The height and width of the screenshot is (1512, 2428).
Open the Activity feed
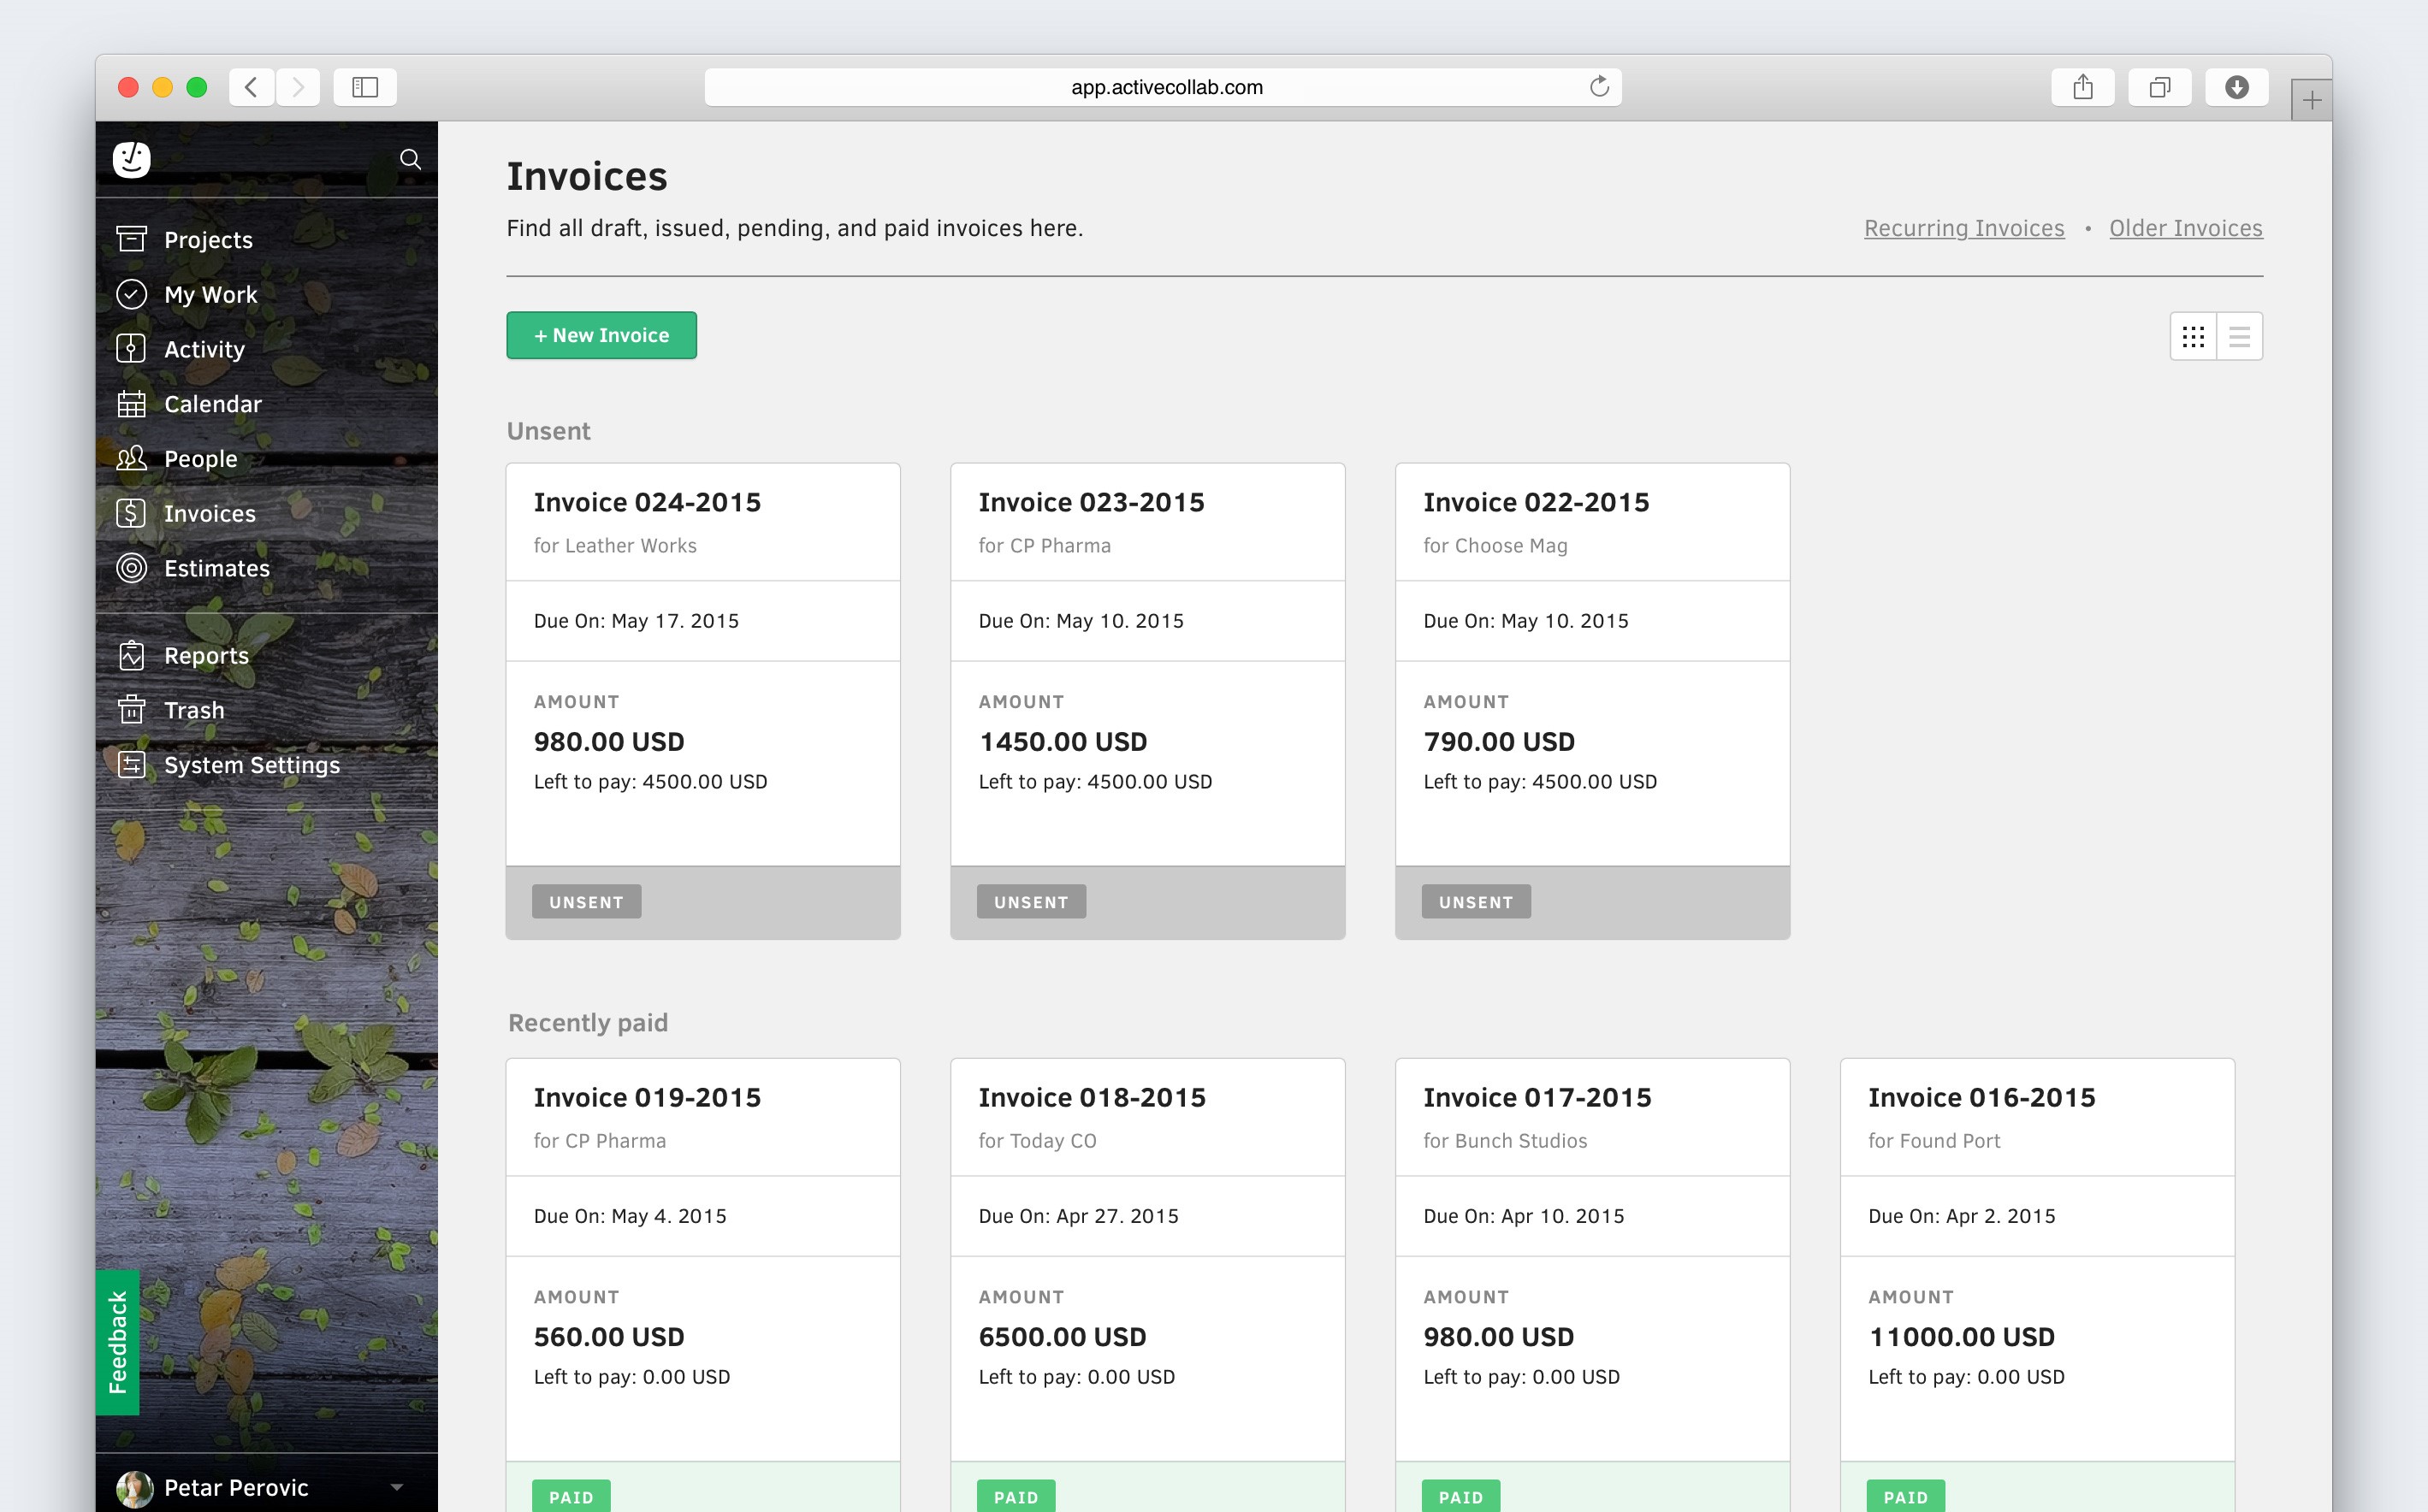[204, 349]
